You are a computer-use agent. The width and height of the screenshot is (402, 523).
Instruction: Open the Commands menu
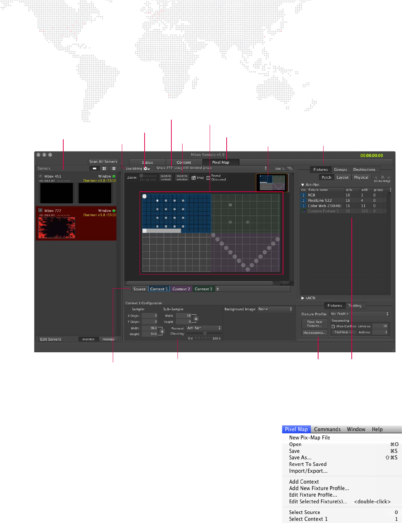(x=327, y=429)
